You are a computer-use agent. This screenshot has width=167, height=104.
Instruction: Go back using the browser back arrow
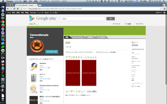click(x=8, y=9)
